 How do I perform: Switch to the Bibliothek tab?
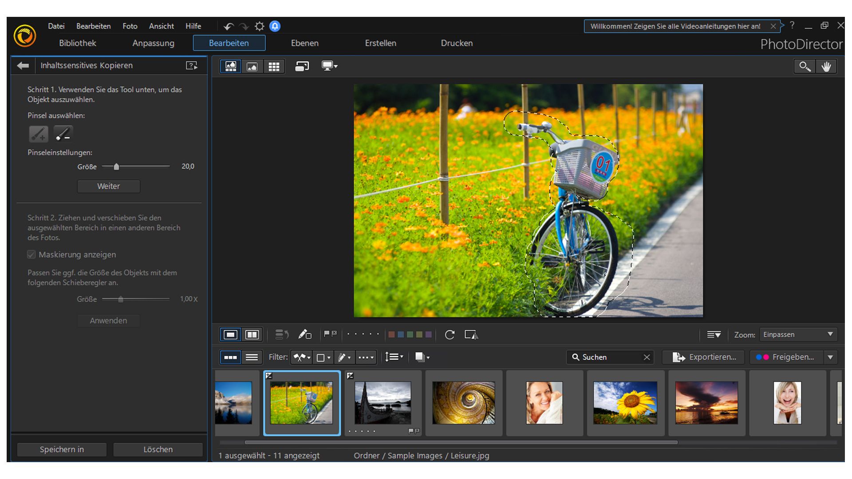click(78, 43)
